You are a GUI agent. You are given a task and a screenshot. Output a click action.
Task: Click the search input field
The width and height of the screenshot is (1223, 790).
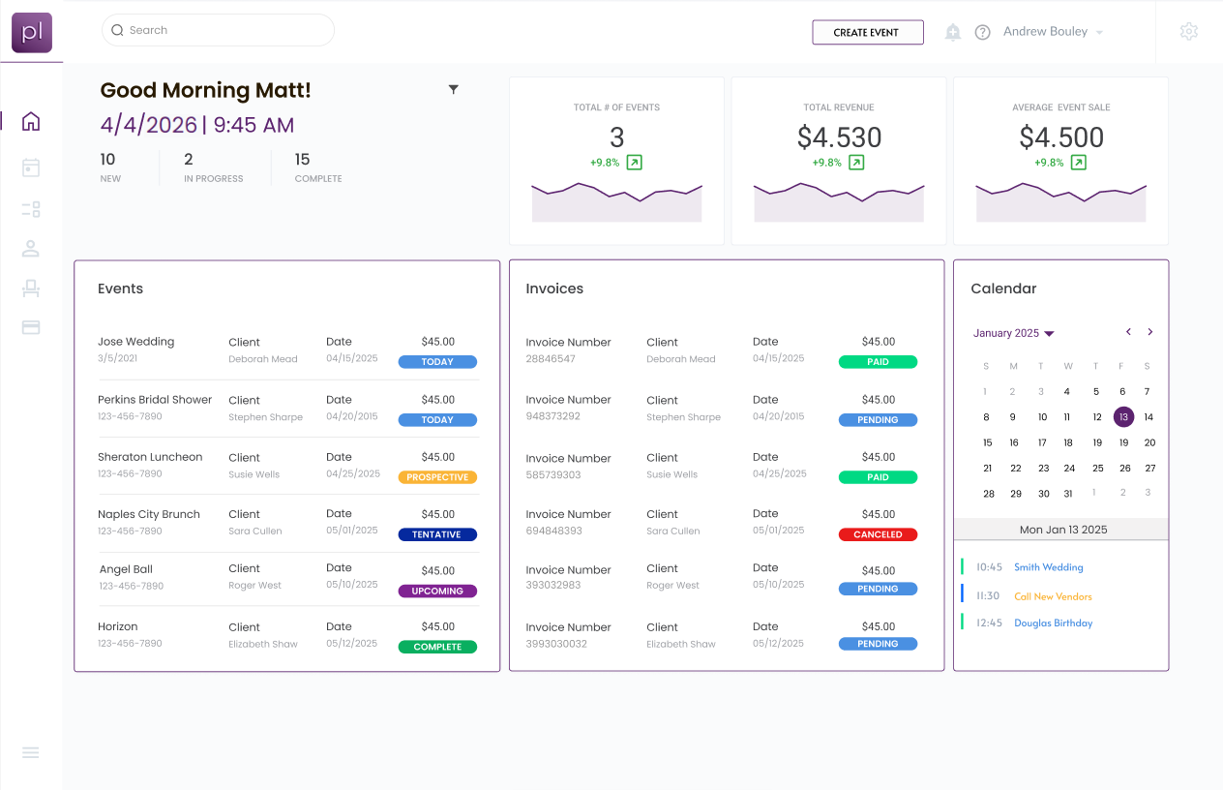tap(218, 30)
